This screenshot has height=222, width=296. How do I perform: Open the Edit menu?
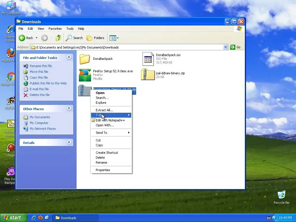pos(30,29)
